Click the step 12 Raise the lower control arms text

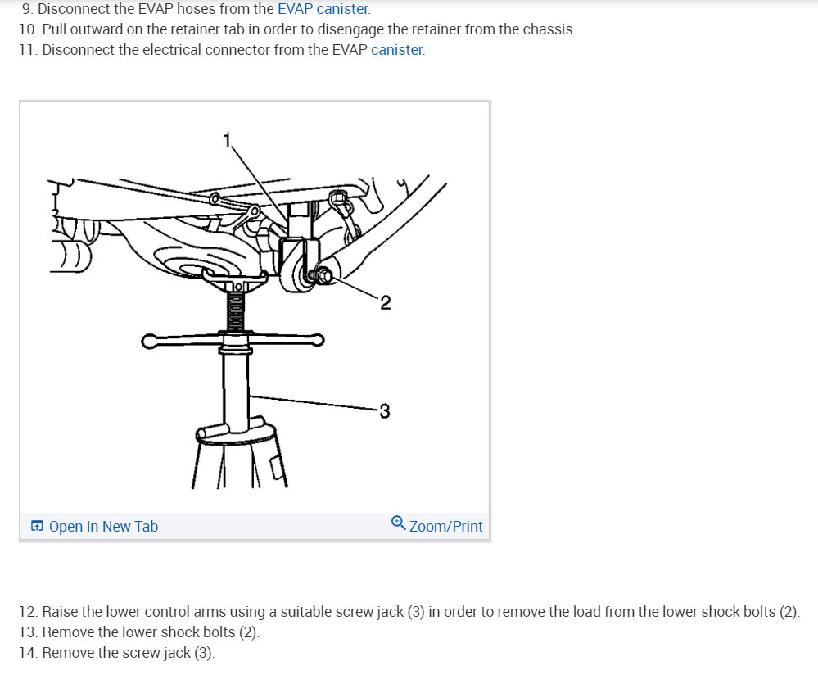[409, 611]
